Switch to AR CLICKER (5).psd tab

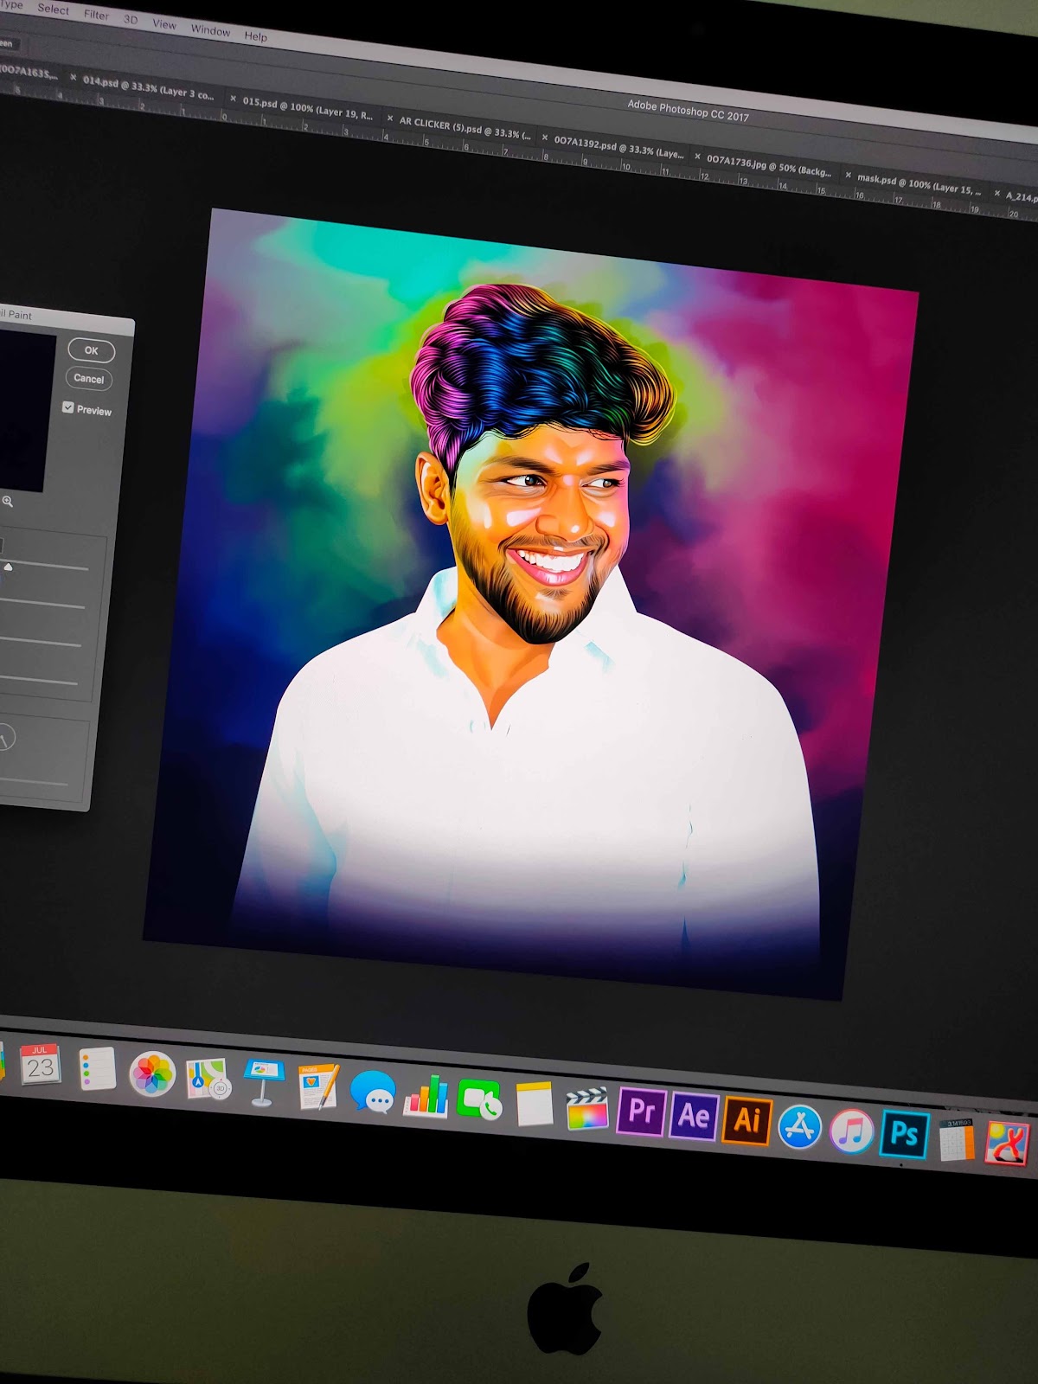point(465,128)
